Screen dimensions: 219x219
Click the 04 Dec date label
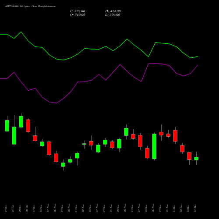click(x=195, y=208)
